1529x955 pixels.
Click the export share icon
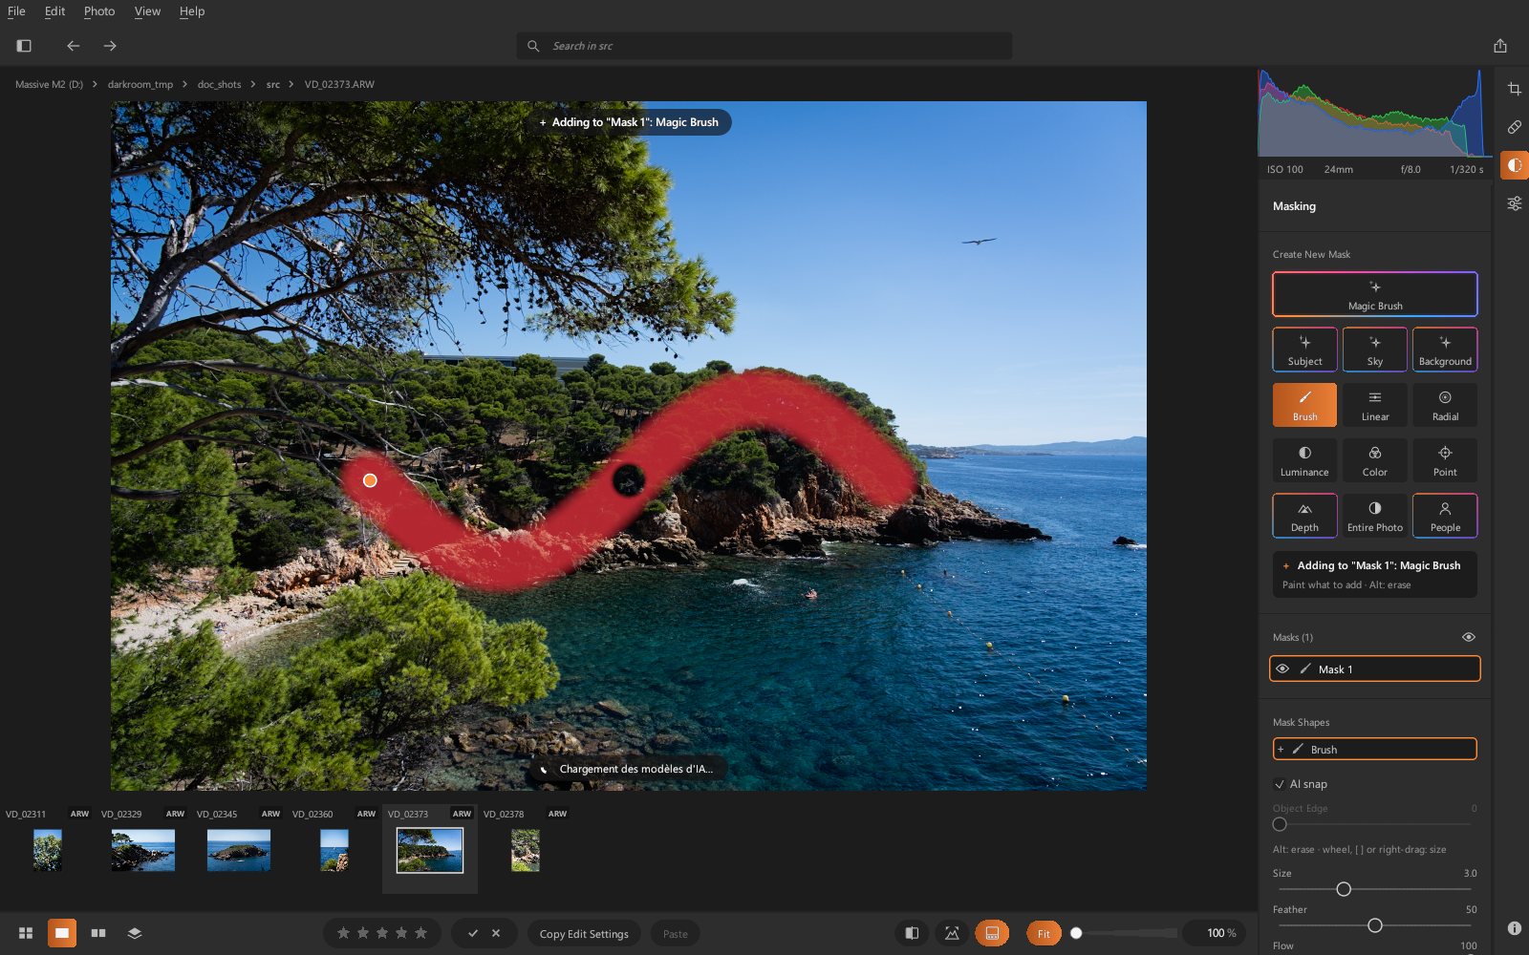pyautogui.click(x=1500, y=46)
